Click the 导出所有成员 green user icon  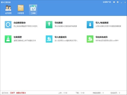coord(90,39)
